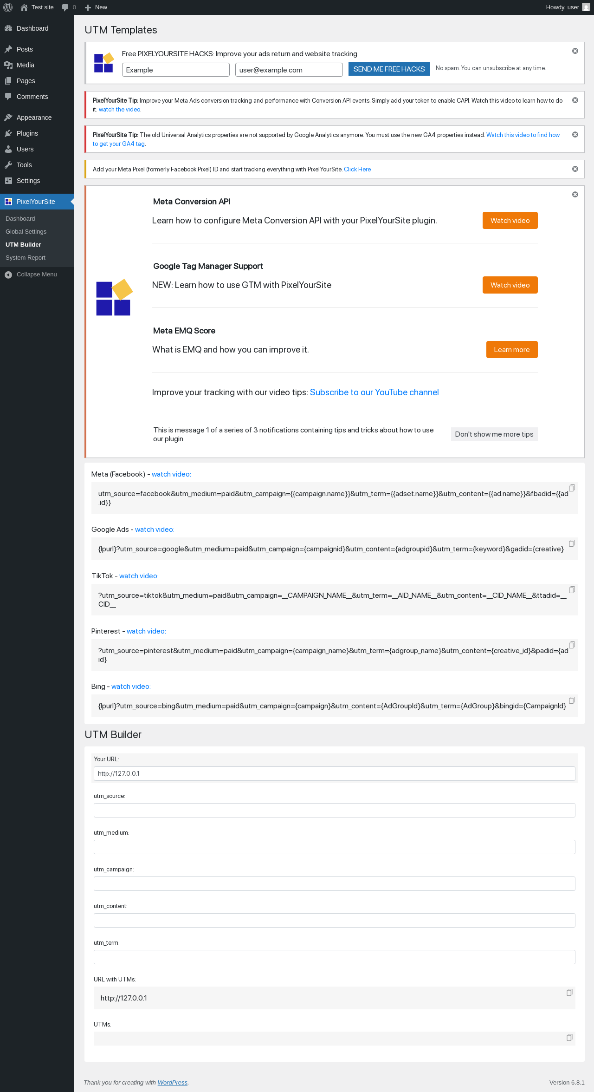Focus the utm_source input field
This screenshot has height=1092, width=594.
pyautogui.click(x=335, y=811)
